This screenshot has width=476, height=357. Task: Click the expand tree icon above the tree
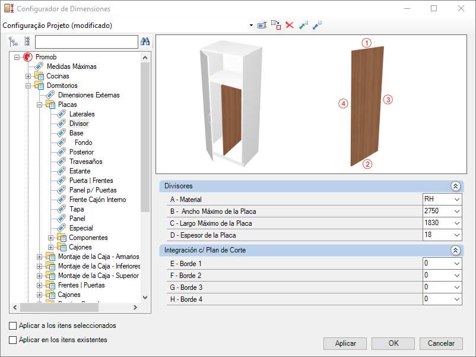14,42
